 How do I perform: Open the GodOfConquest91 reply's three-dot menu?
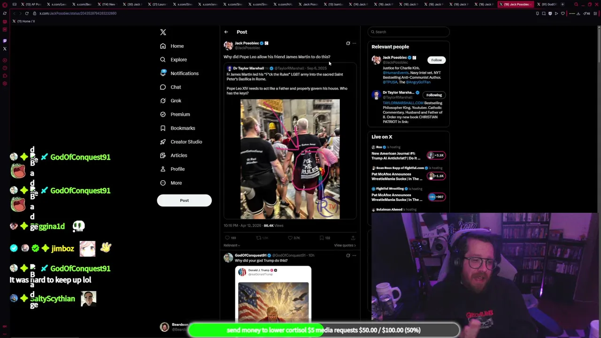(354, 255)
